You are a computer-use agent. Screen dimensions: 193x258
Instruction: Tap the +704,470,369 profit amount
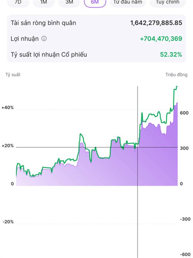(x=161, y=39)
